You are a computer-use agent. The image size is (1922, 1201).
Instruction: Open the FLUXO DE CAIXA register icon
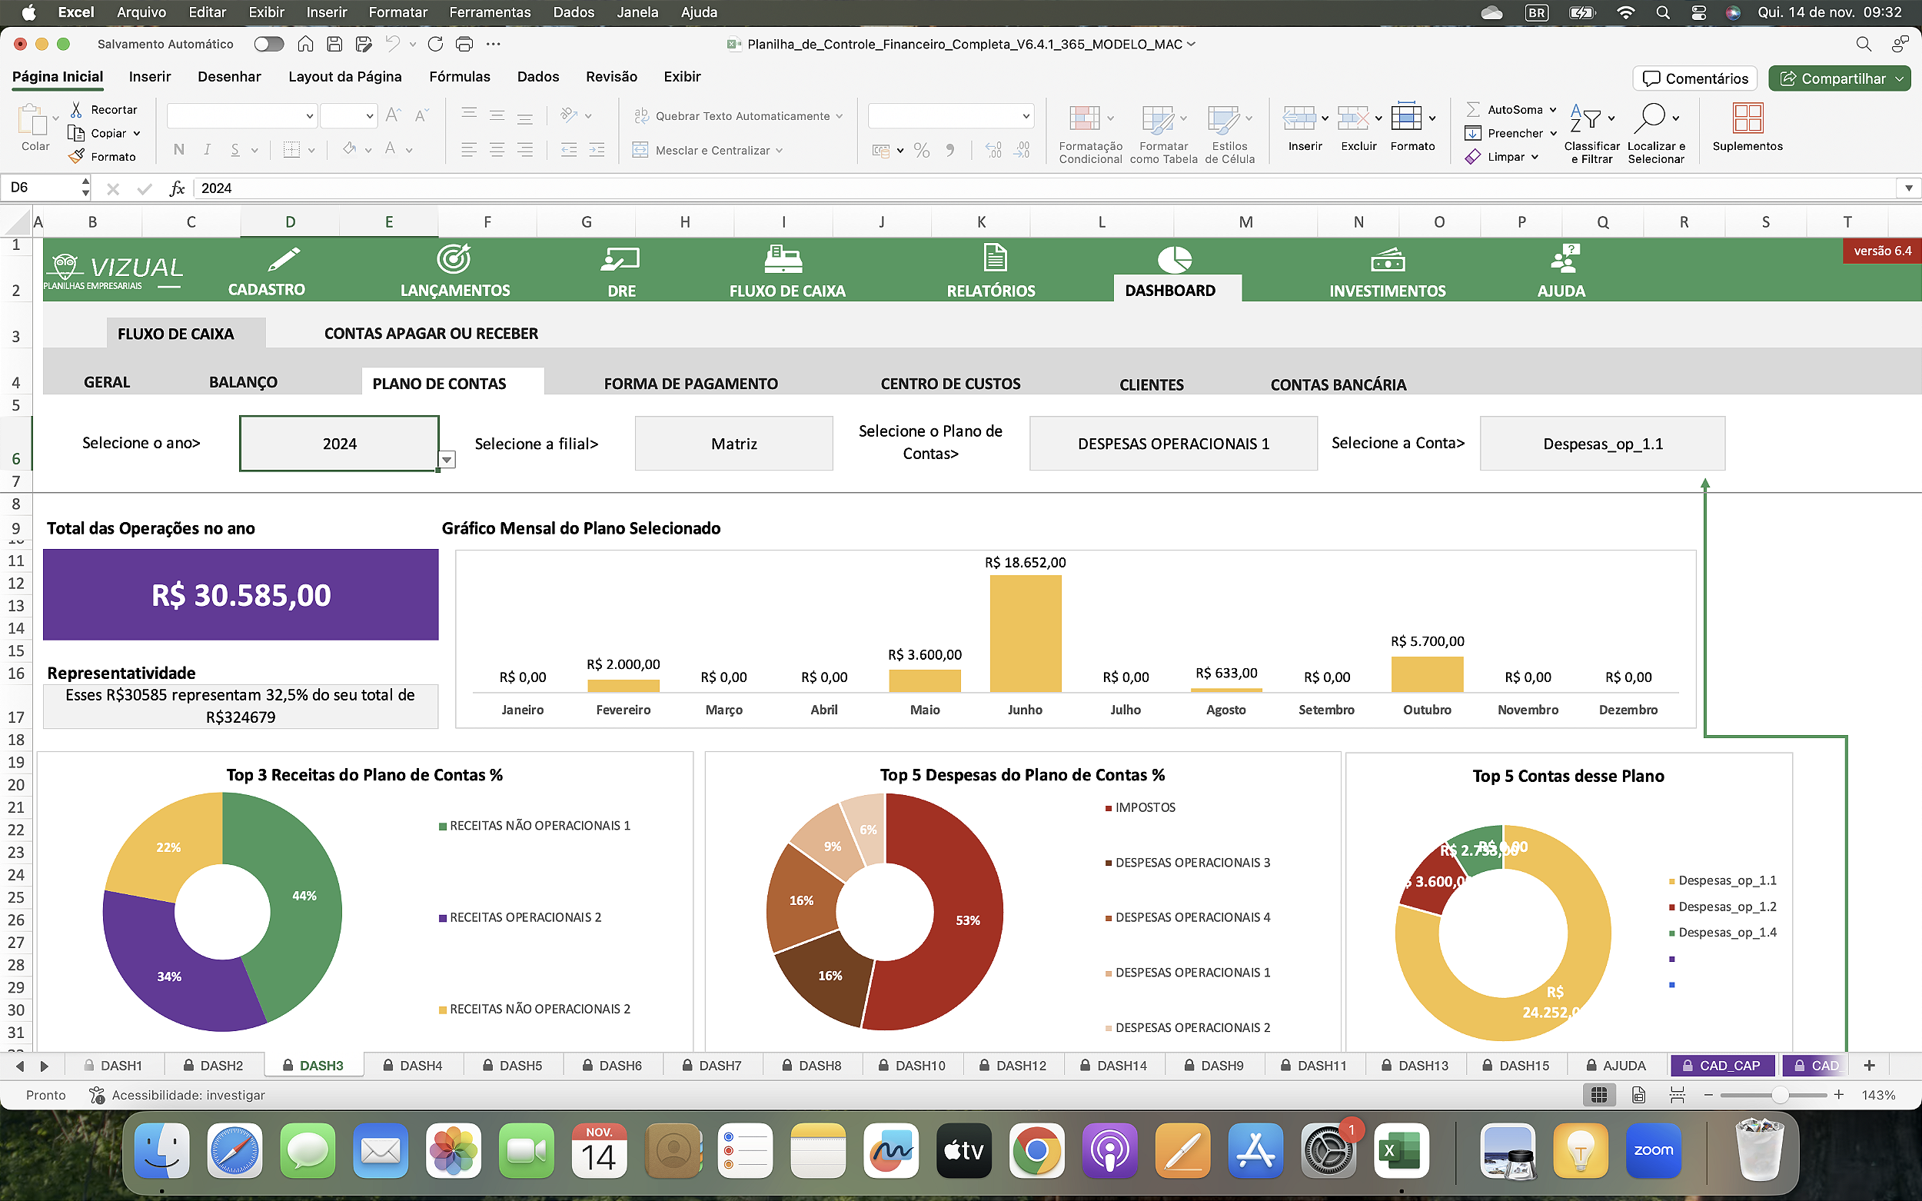tap(783, 260)
